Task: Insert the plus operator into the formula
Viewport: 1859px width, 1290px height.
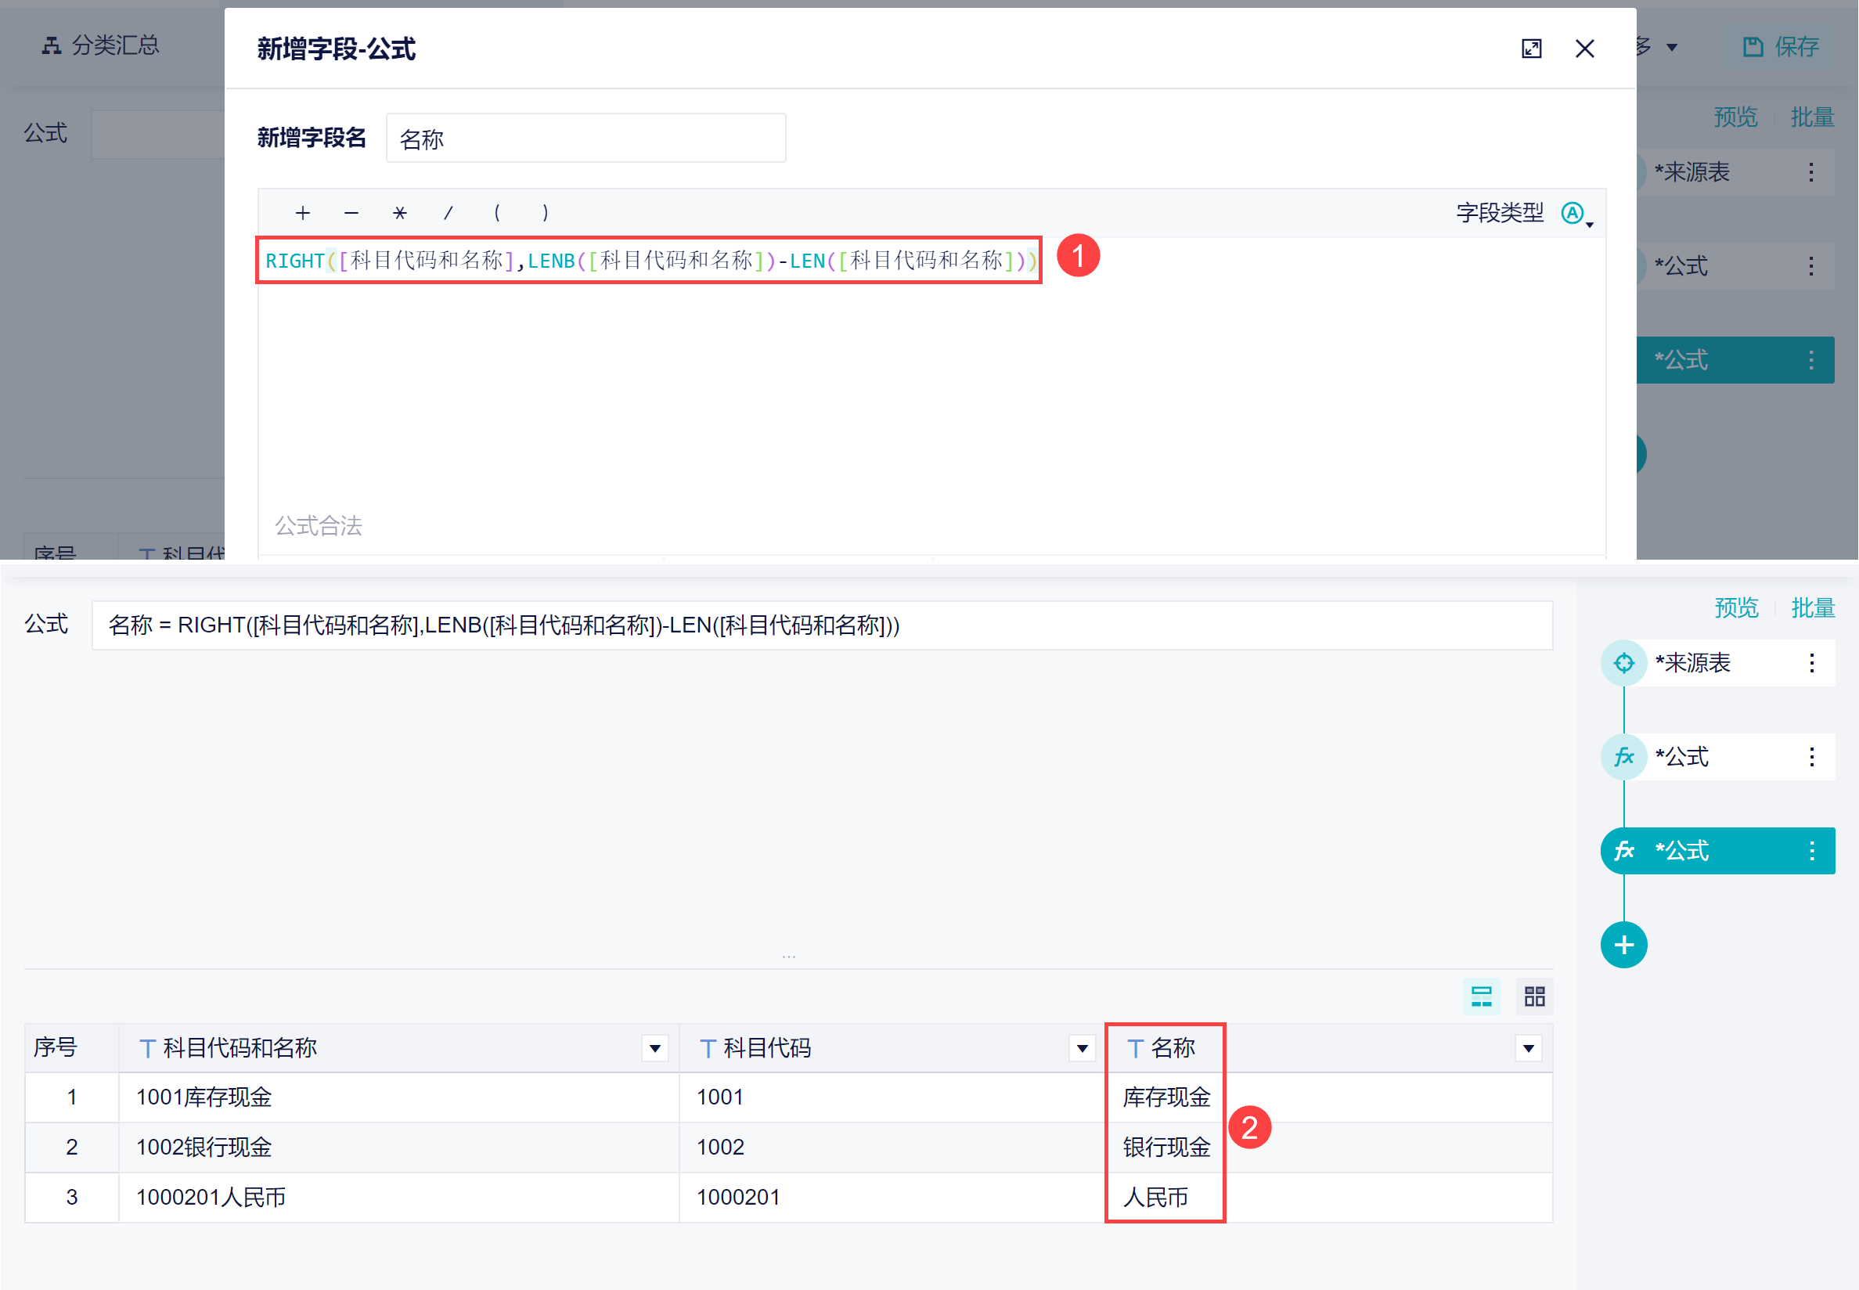Action: (x=302, y=214)
